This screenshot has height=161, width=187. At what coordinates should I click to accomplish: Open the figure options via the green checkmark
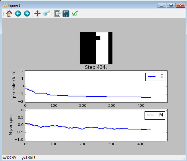(75, 13)
